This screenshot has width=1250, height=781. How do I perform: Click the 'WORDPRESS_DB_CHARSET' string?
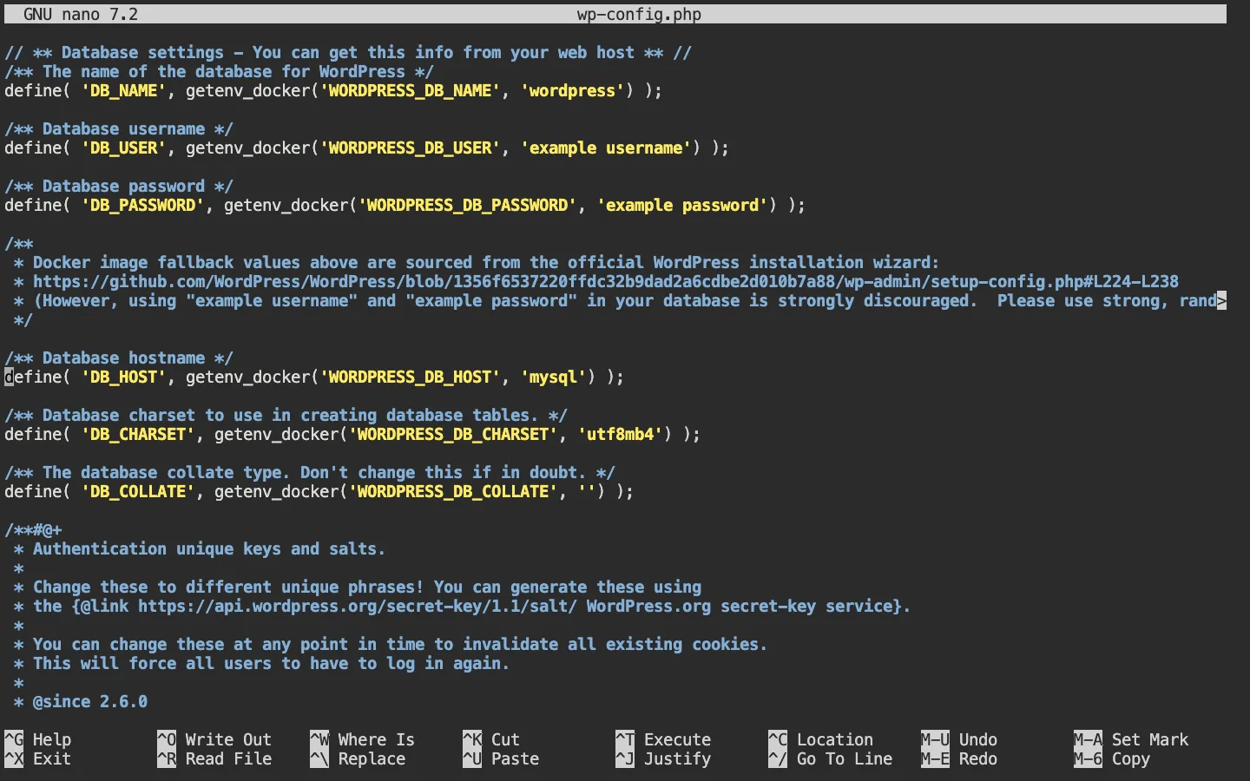[453, 434]
